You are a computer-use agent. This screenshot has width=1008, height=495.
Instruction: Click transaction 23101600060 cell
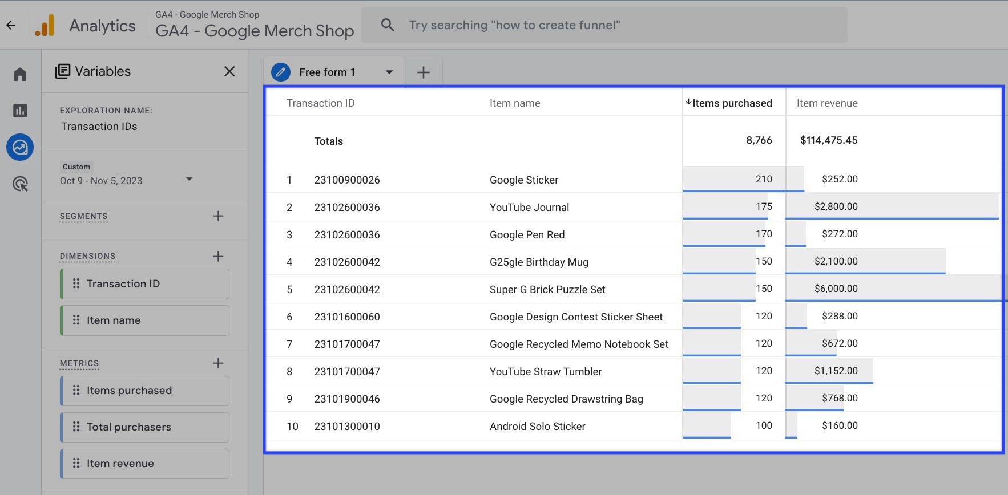tap(347, 317)
